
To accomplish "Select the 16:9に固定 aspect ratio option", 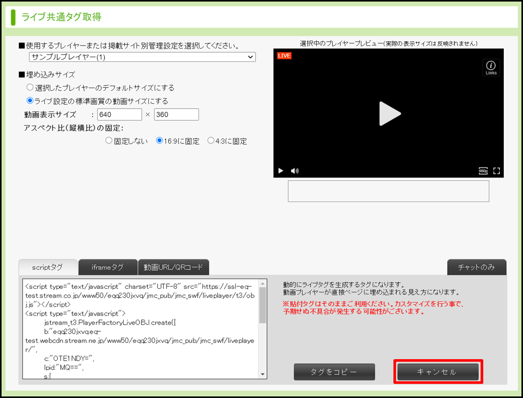I will pos(160,141).
